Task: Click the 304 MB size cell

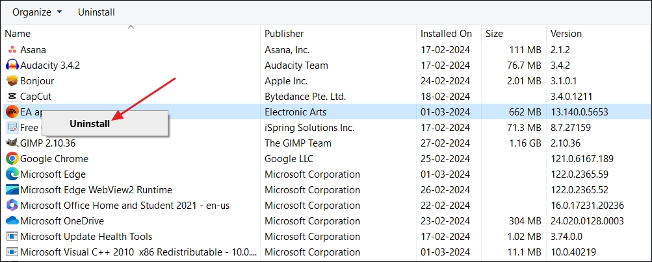Action: [x=525, y=221]
